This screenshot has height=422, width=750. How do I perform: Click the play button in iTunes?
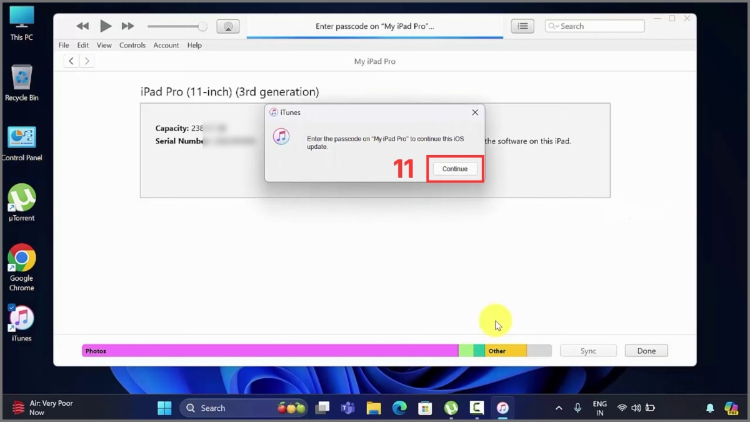click(106, 26)
